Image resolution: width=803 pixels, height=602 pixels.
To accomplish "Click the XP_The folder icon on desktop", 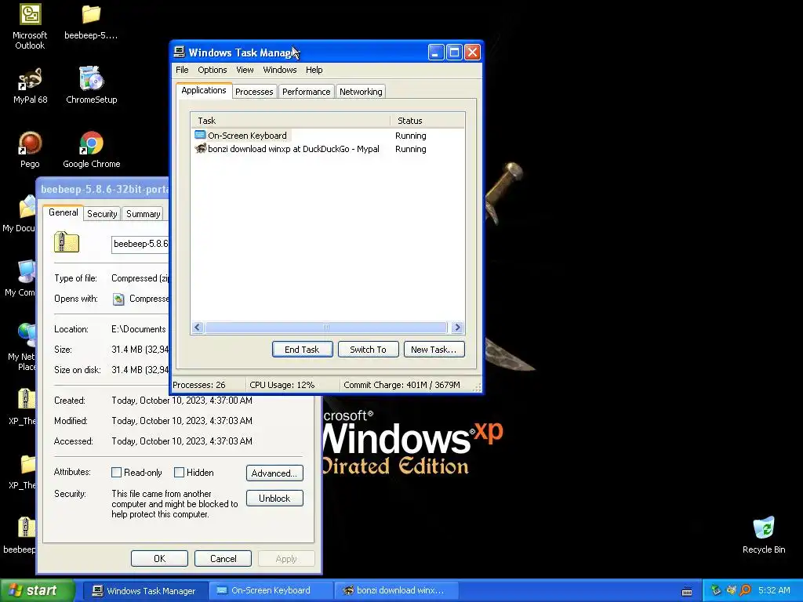I will (27, 464).
